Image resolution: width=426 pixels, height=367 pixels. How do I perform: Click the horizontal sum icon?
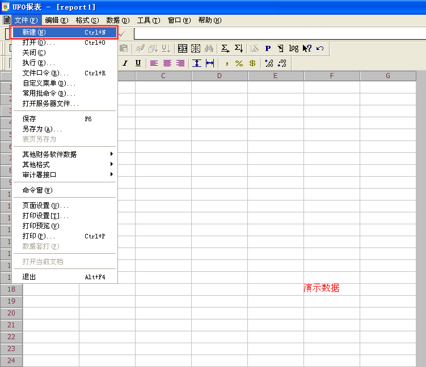(x=225, y=49)
